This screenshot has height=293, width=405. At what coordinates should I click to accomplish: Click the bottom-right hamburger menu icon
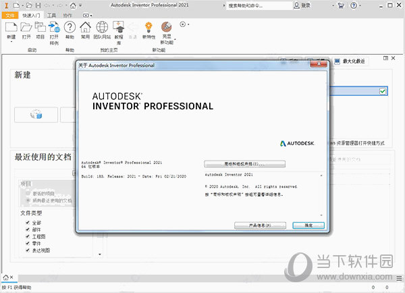(399, 278)
